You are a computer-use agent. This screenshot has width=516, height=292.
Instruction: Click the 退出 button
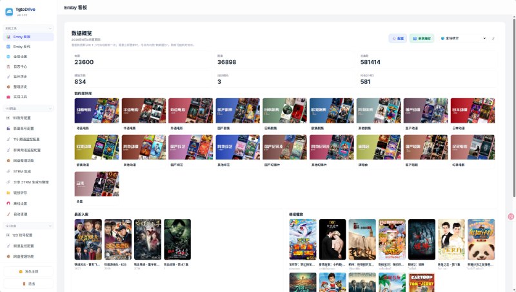pos(28,284)
